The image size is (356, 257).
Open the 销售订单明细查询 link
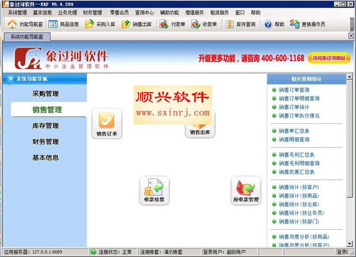coord(299,99)
